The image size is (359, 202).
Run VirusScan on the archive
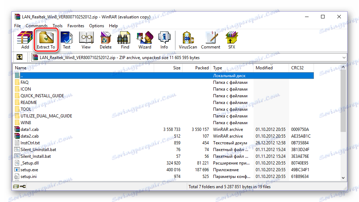pyautogui.click(x=188, y=40)
